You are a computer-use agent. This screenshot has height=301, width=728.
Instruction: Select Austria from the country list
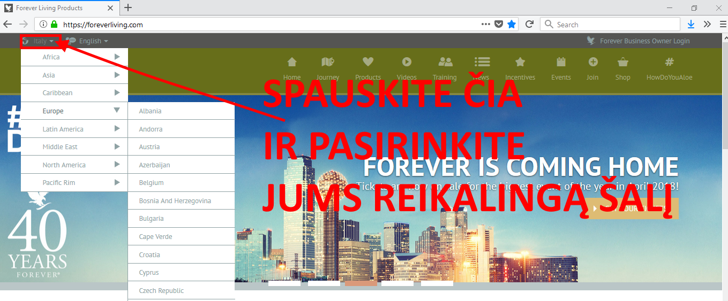(182, 147)
